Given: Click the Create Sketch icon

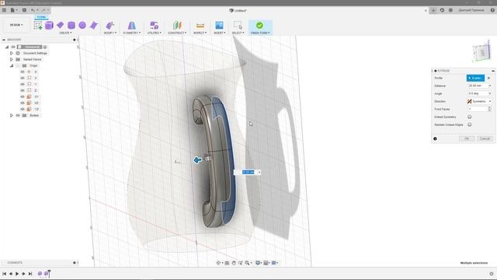Looking at the screenshot, I should [38, 26].
